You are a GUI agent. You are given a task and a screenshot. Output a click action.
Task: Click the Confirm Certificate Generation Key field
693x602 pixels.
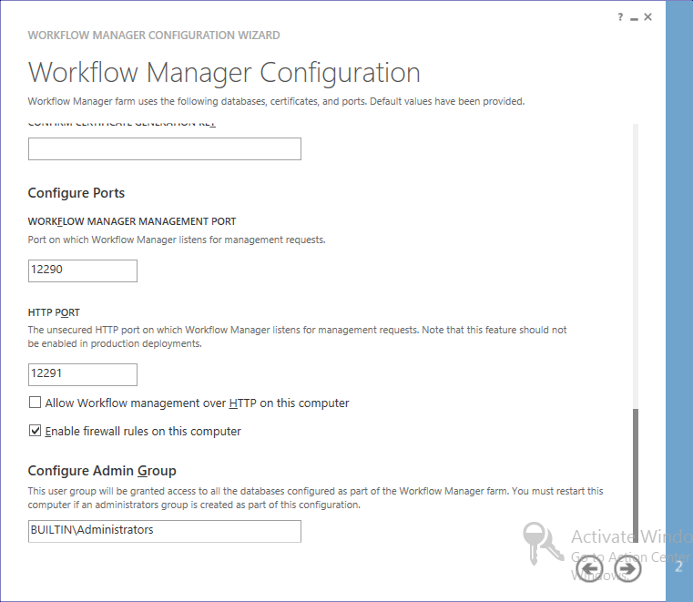click(x=164, y=149)
